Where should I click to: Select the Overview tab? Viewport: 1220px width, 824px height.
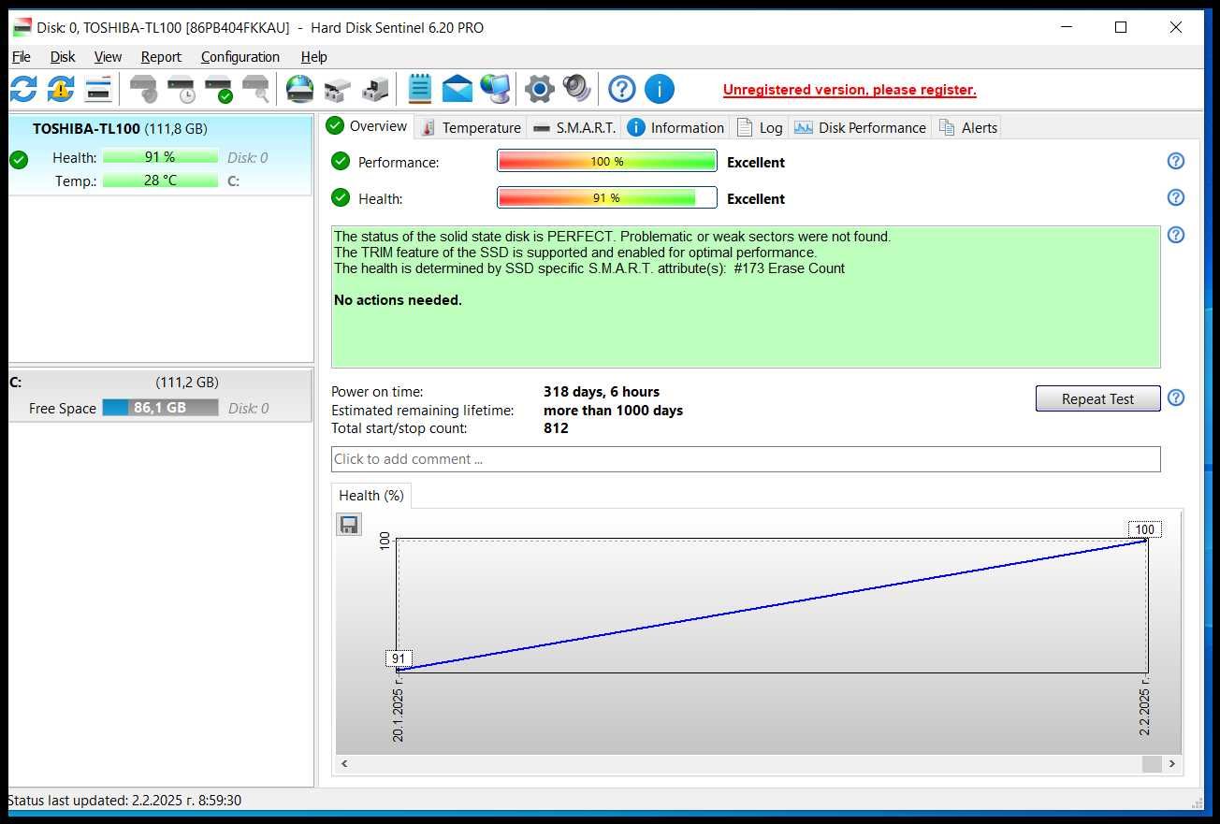click(x=368, y=126)
